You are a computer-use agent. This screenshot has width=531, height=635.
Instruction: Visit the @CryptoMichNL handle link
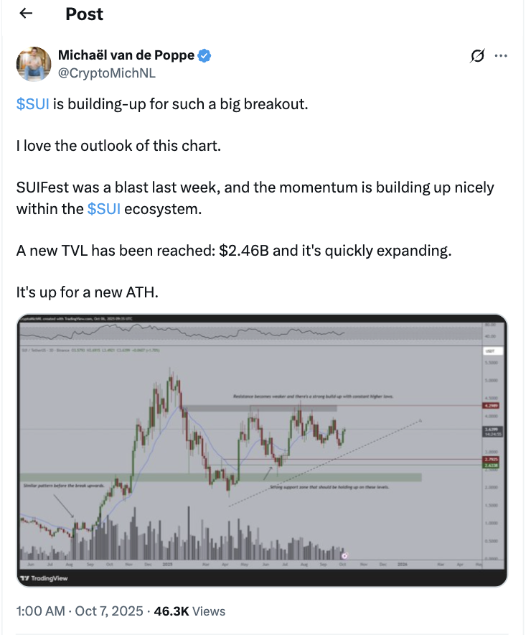[108, 73]
